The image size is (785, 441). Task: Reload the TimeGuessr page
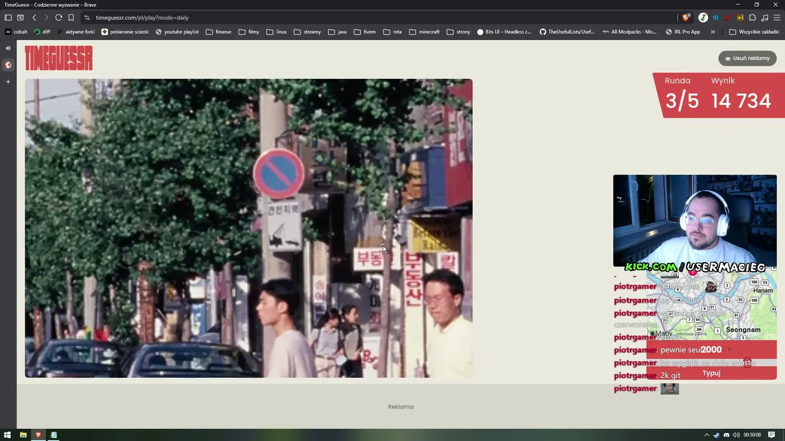[x=58, y=18]
